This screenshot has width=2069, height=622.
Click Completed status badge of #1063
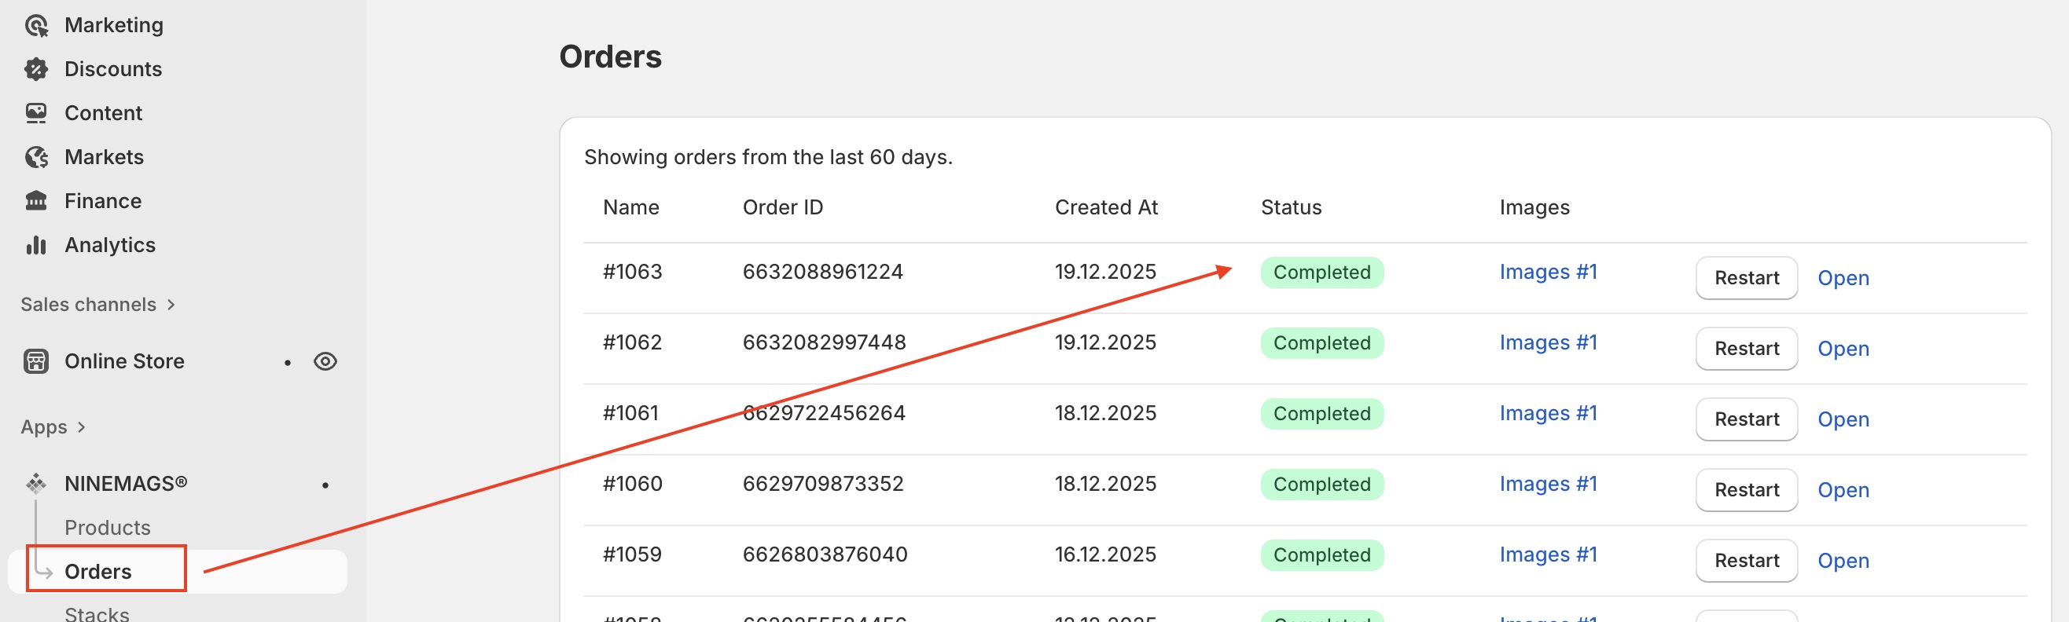1322,272
